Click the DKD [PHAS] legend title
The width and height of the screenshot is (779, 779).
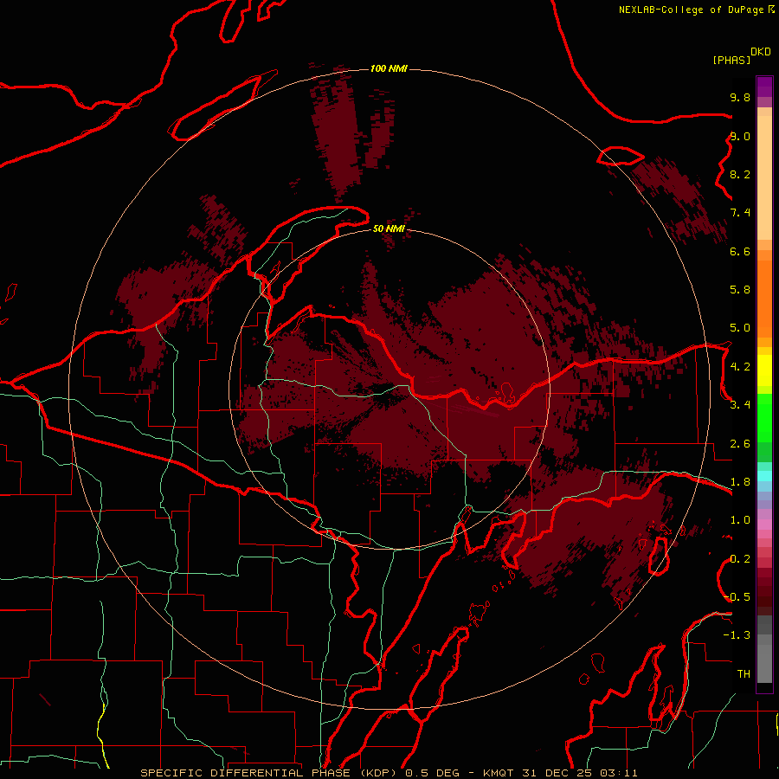742,55
